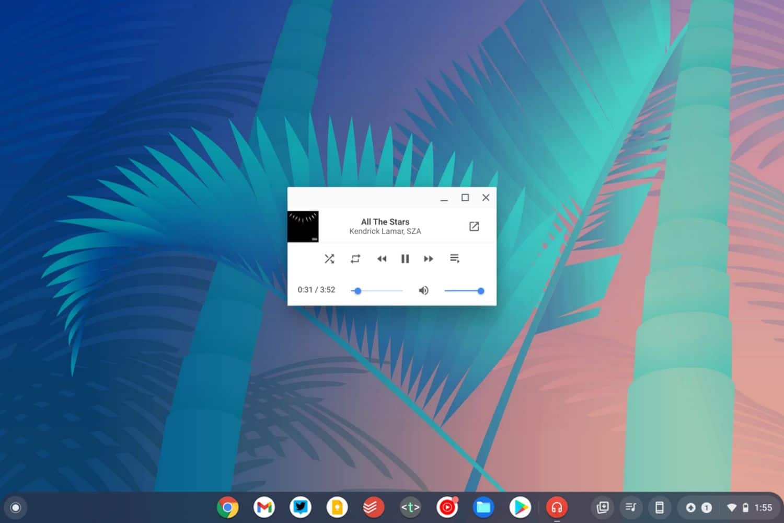Open the media controls tray icon
Image resolution: width=784 pixels, height=523 pixels.
[631, 507]
